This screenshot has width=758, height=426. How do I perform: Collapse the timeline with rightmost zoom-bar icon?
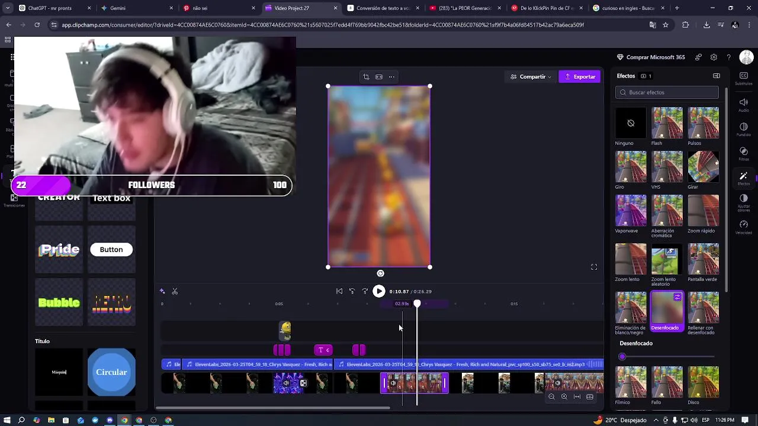pyautogui.click(x=590, y=397)
